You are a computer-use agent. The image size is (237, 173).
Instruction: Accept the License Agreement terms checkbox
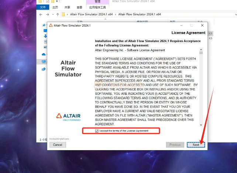(x=97, y=131)
